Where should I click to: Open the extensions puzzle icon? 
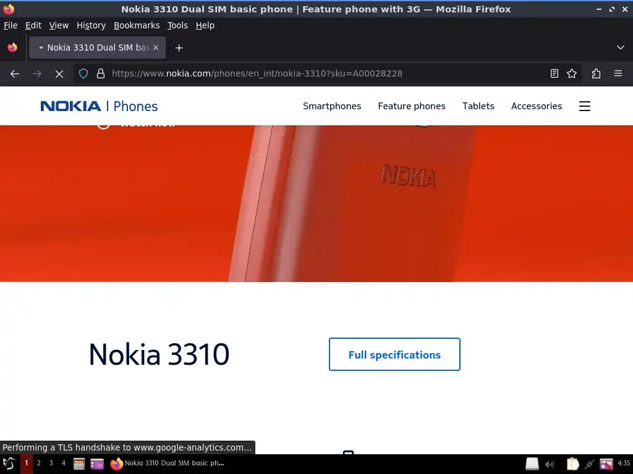tap(596, 74)
